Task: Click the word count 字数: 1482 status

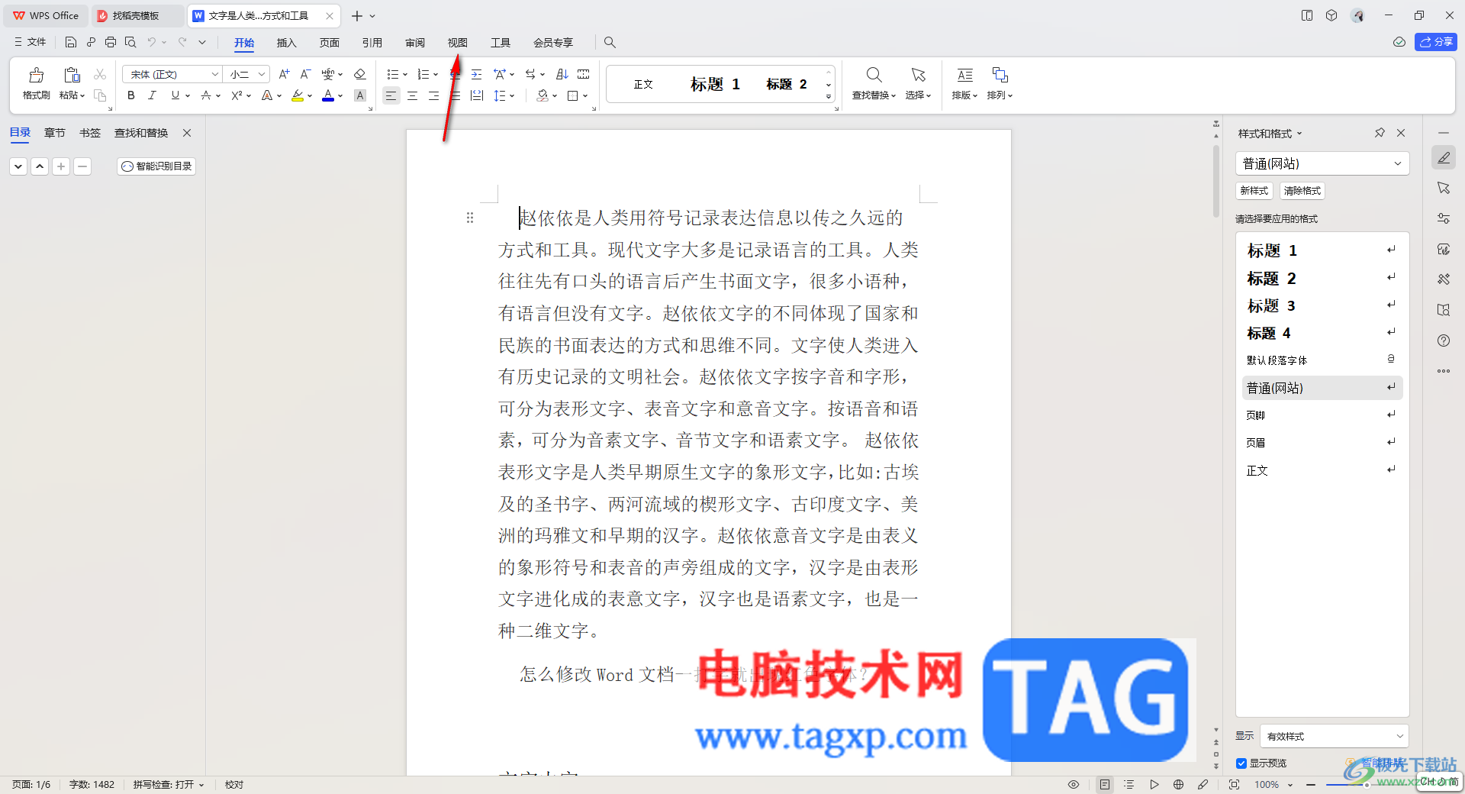Action: pyautogui.click(x=92, y=785)
